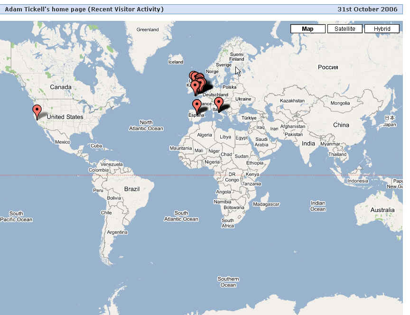Click the "China" map label
This screenshot has height=315, width=410.
tap(341, 125)
